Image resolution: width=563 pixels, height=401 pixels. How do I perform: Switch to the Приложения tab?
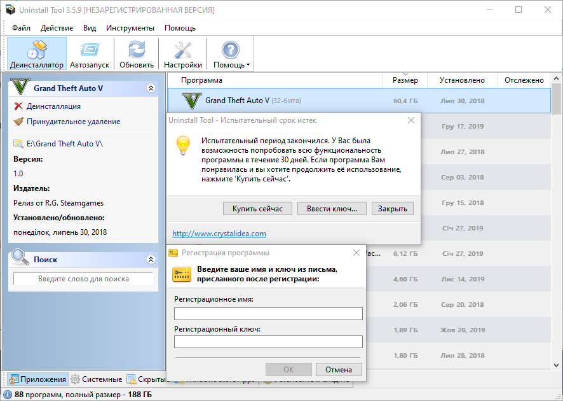(x=37, y=379)
